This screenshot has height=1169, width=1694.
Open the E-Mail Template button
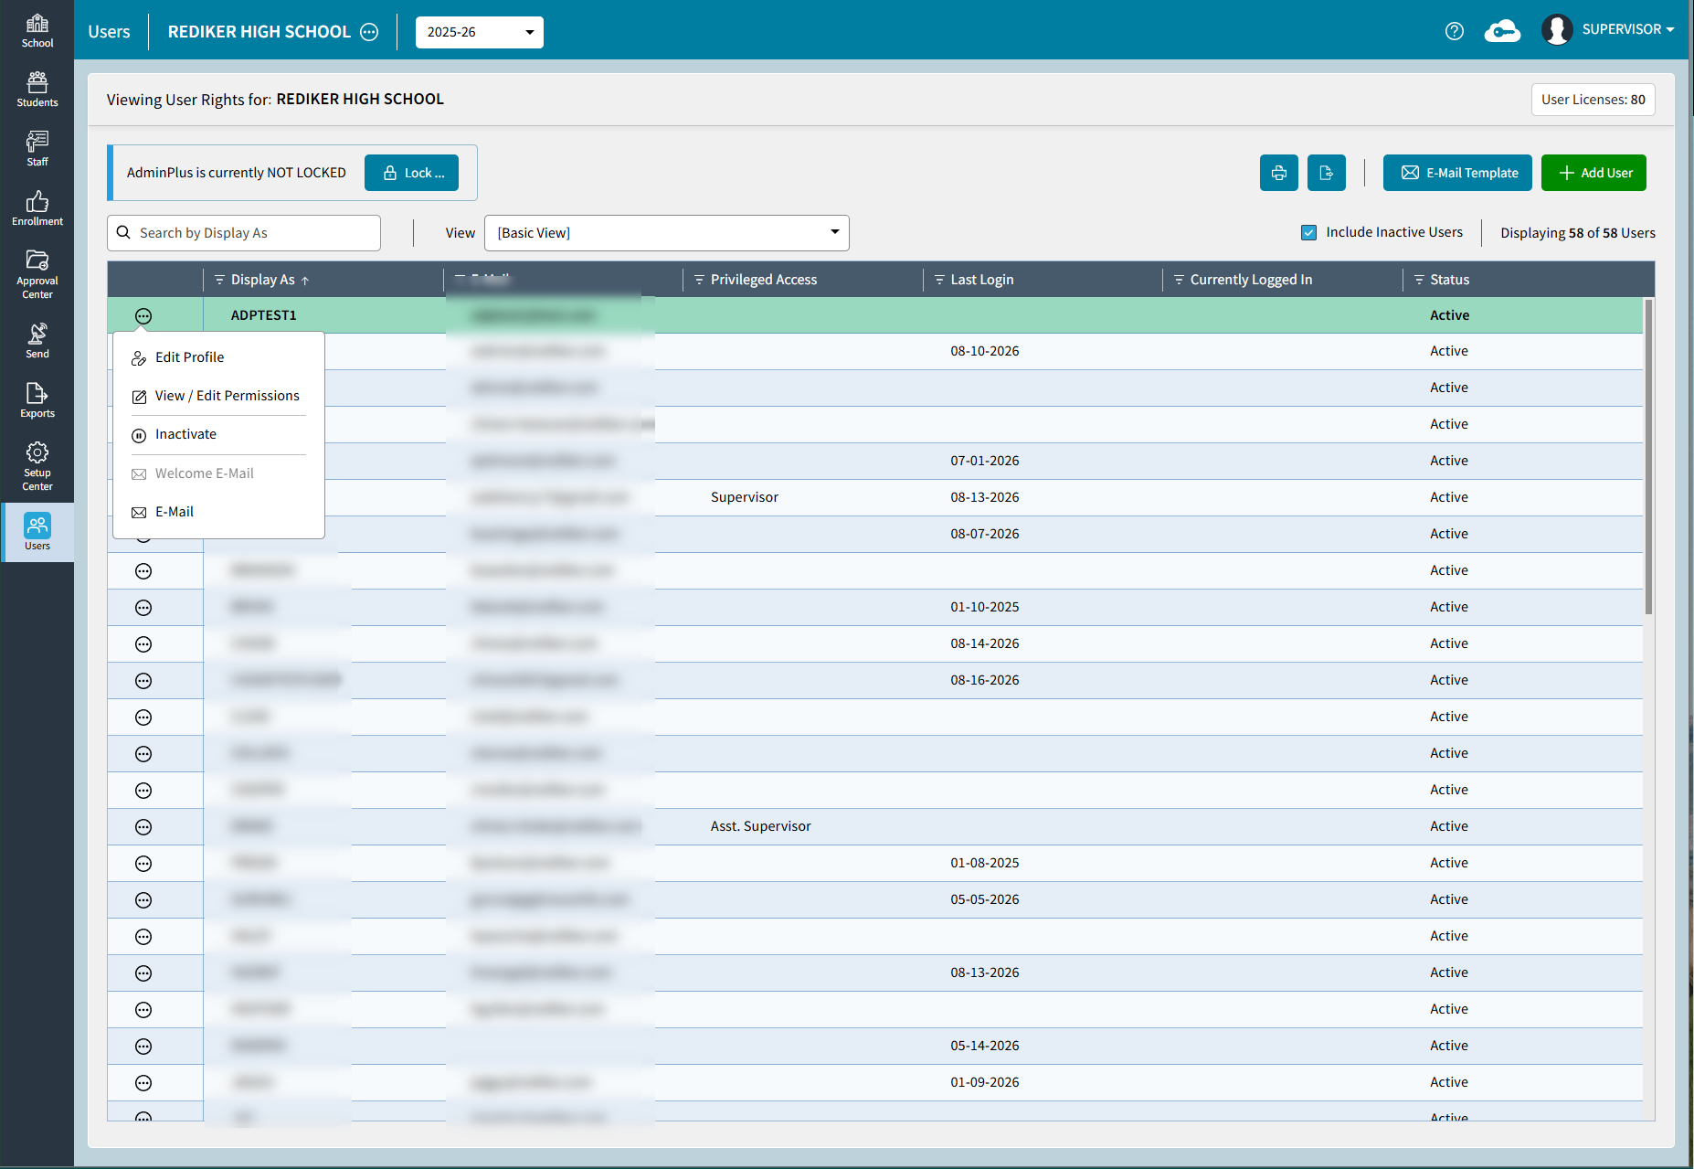click(1457, 173)
